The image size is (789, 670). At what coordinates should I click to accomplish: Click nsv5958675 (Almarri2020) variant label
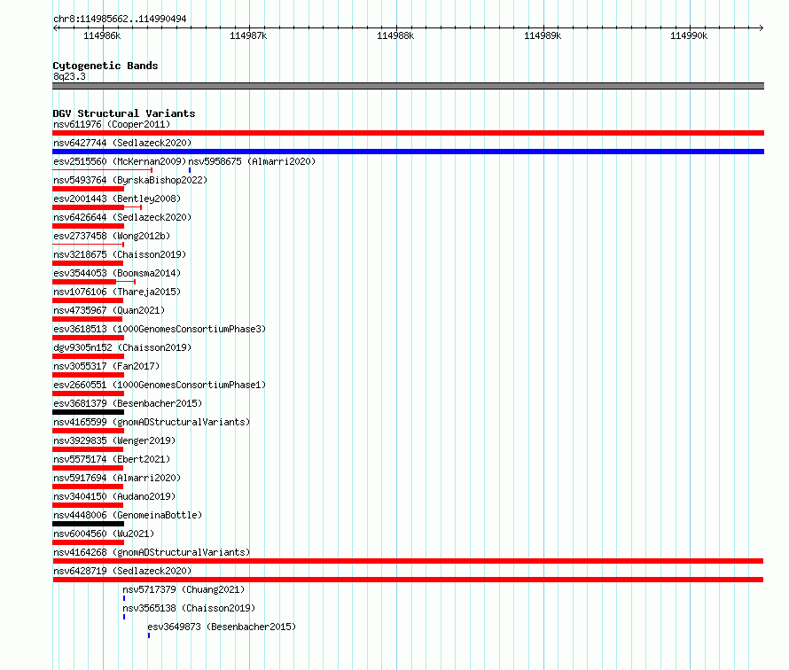[x=252, y=161]
